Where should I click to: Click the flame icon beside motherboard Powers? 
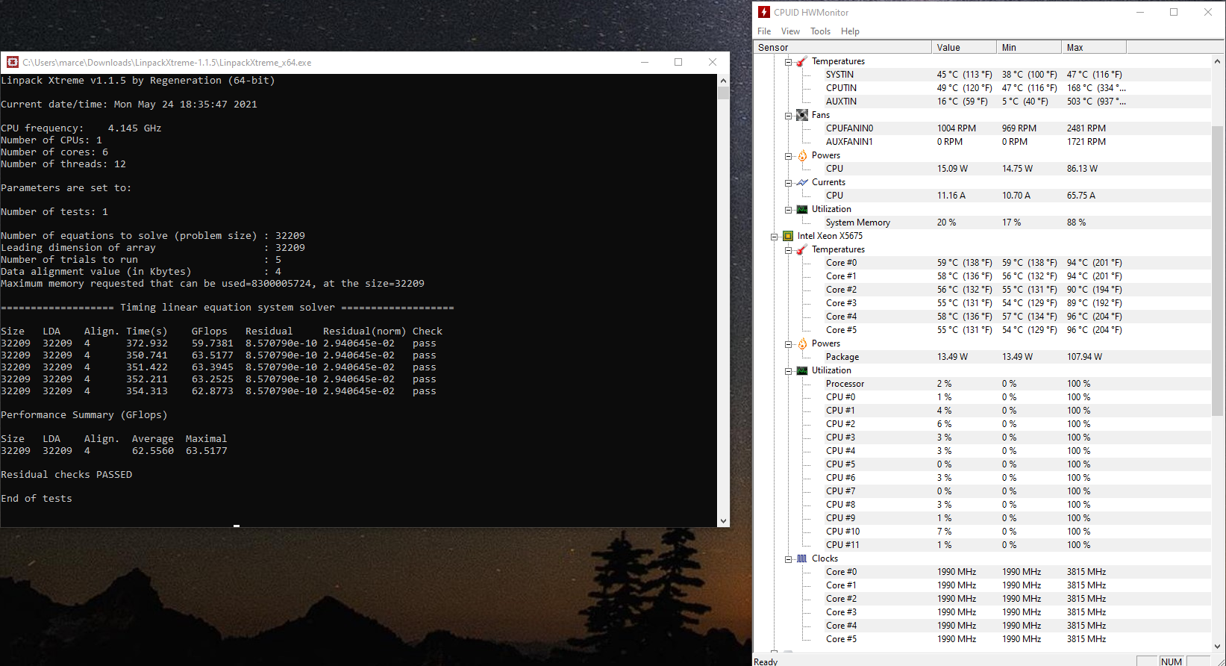[802, 155]
